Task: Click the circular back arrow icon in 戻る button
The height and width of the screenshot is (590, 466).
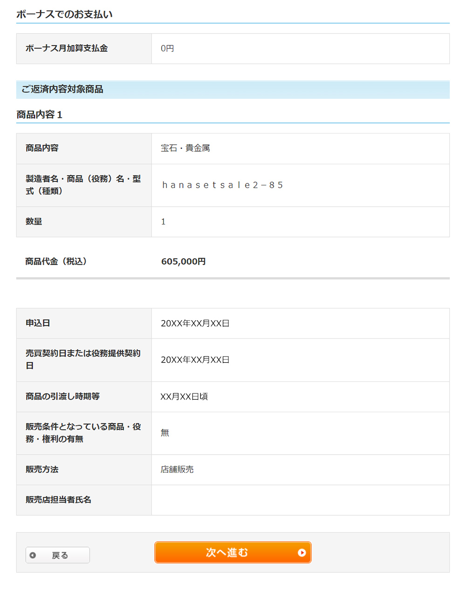Action: 33,555
